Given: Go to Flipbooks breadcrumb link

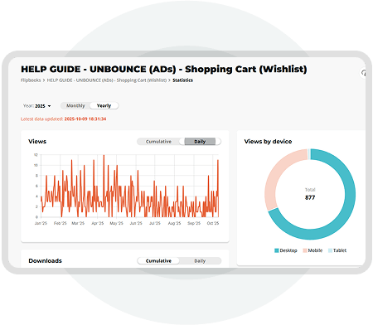Looking at the screenshot, I should pyautogui.click(x=31, y=80).
